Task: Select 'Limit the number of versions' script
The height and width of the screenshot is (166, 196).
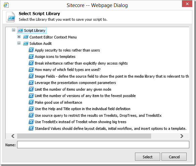Action: (x=85, y=96)
